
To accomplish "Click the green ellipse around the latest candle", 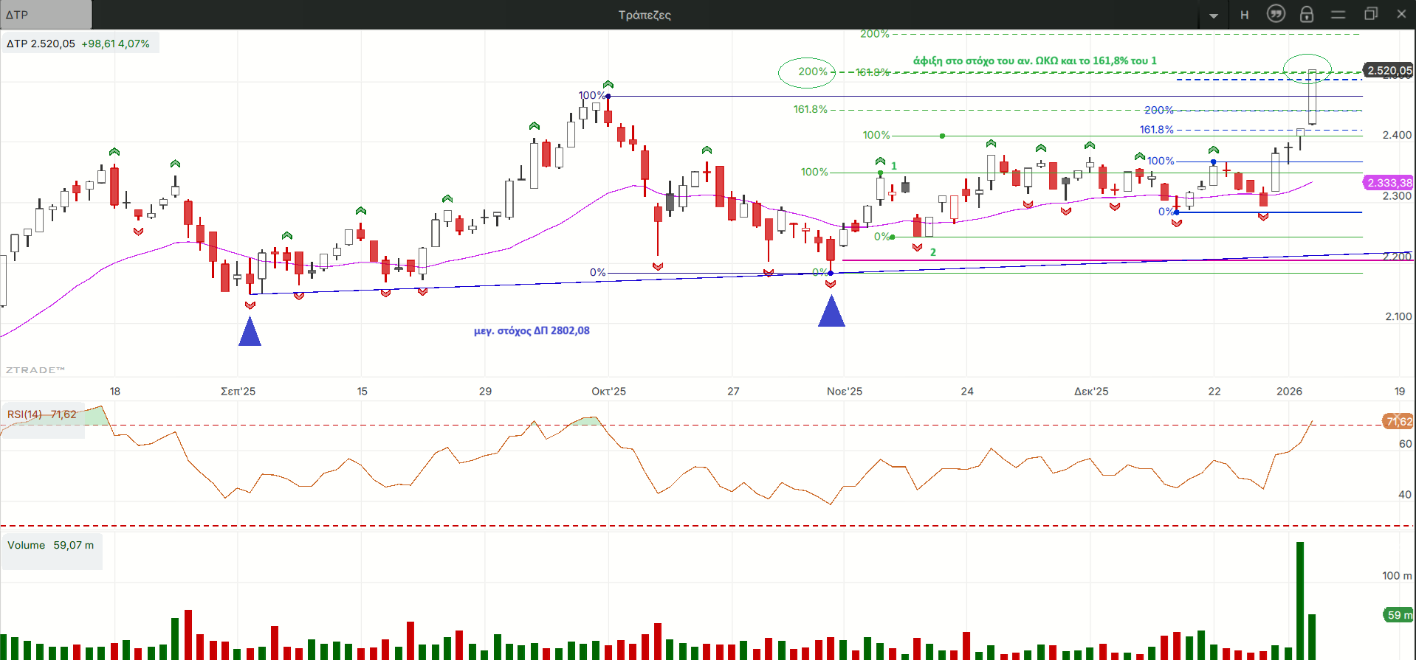I will (x=1307, y=69).
